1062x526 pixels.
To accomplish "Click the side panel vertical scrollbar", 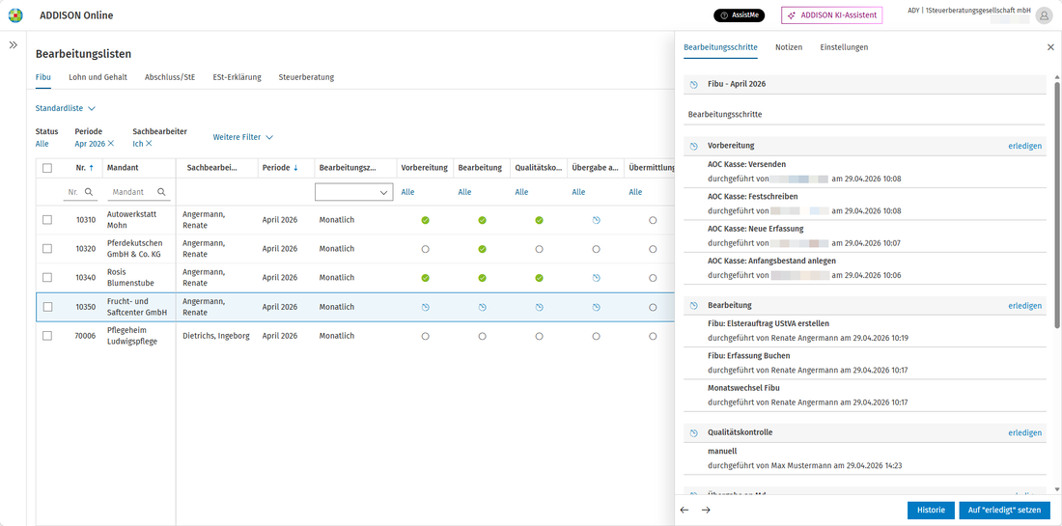I will pyautogui.click(x=1056, y=285).
